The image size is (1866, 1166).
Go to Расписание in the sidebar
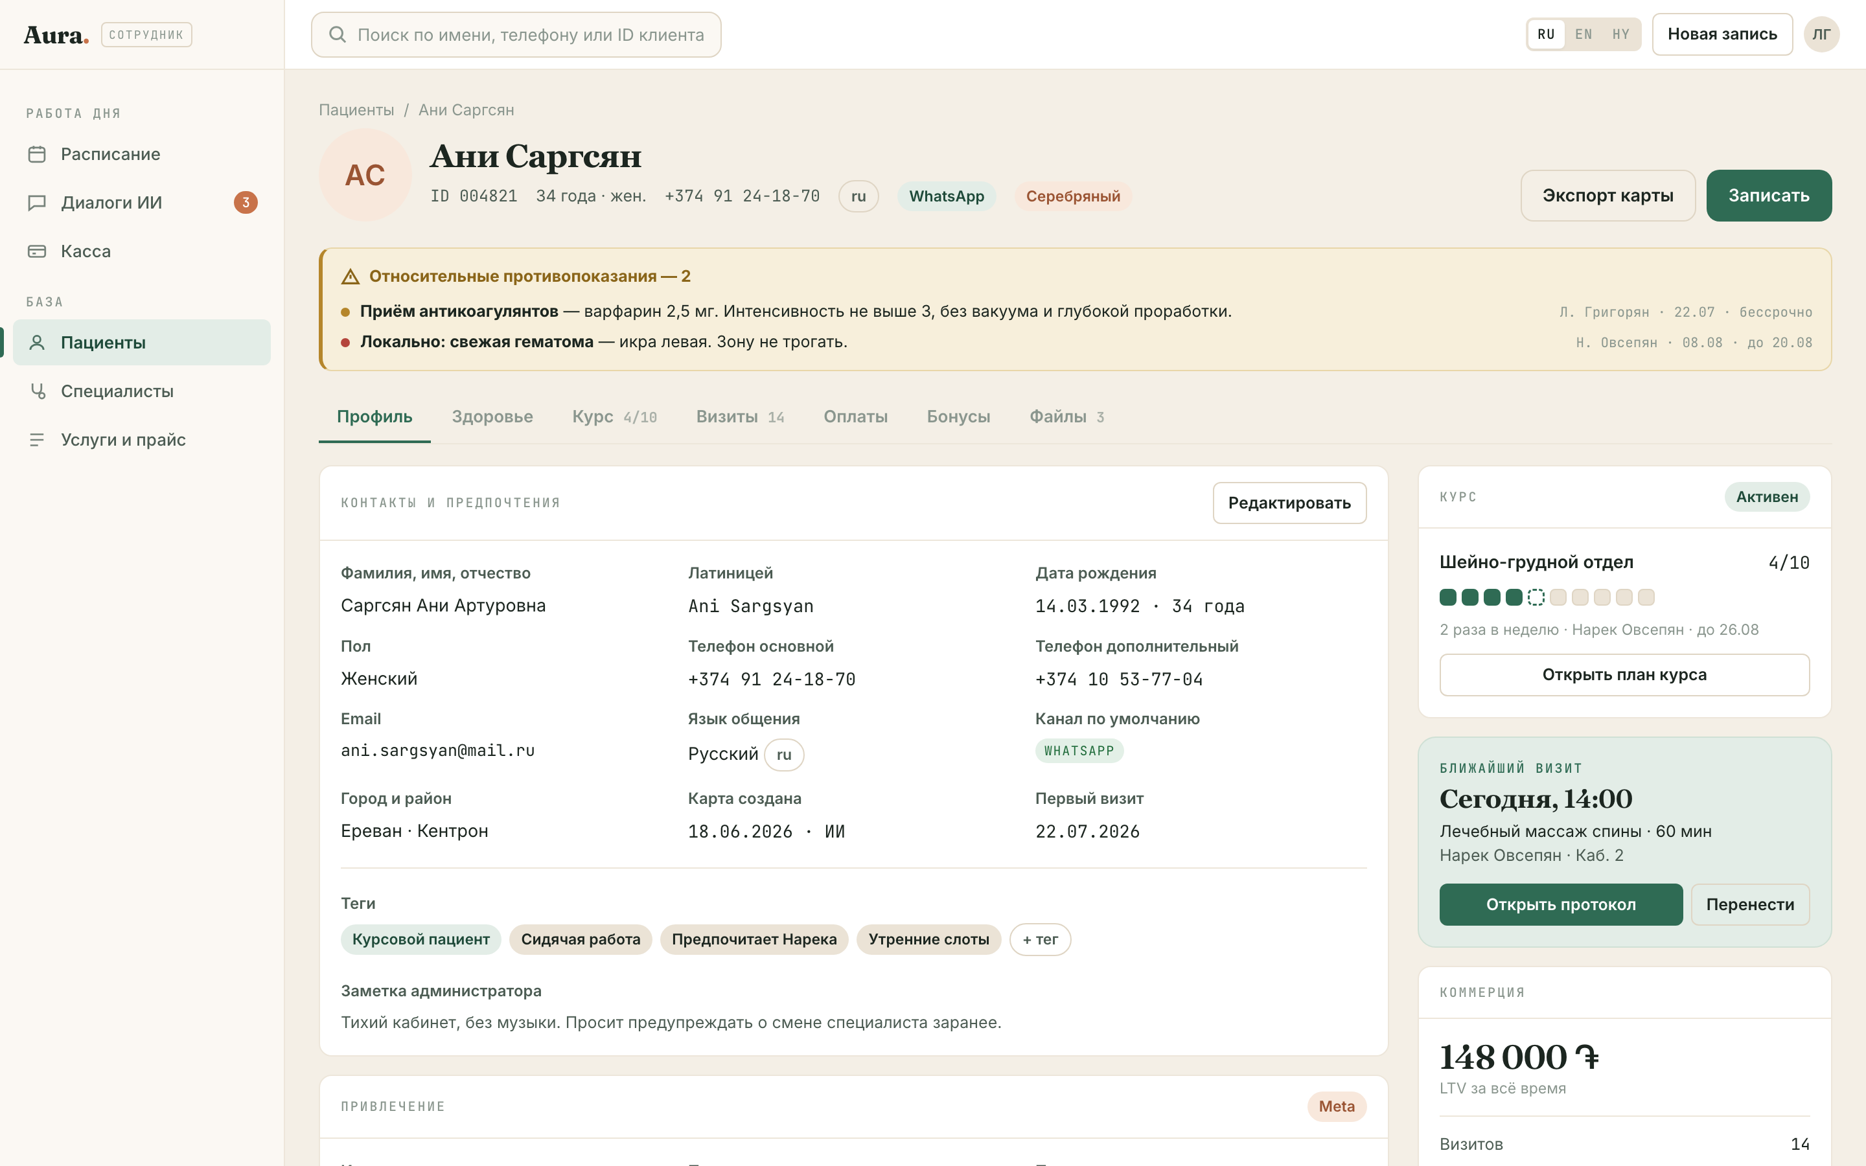(x=142, y=154)
